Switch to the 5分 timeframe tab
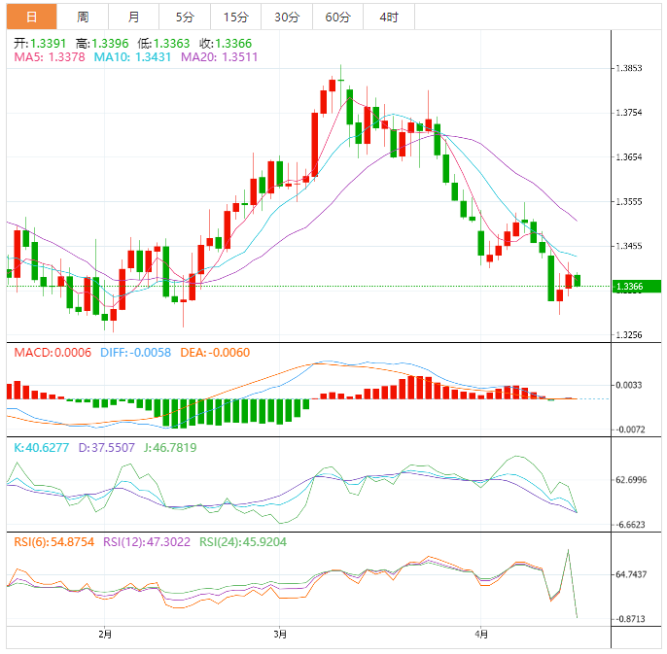This screenshot has height=654, width=667. (184, 17)
